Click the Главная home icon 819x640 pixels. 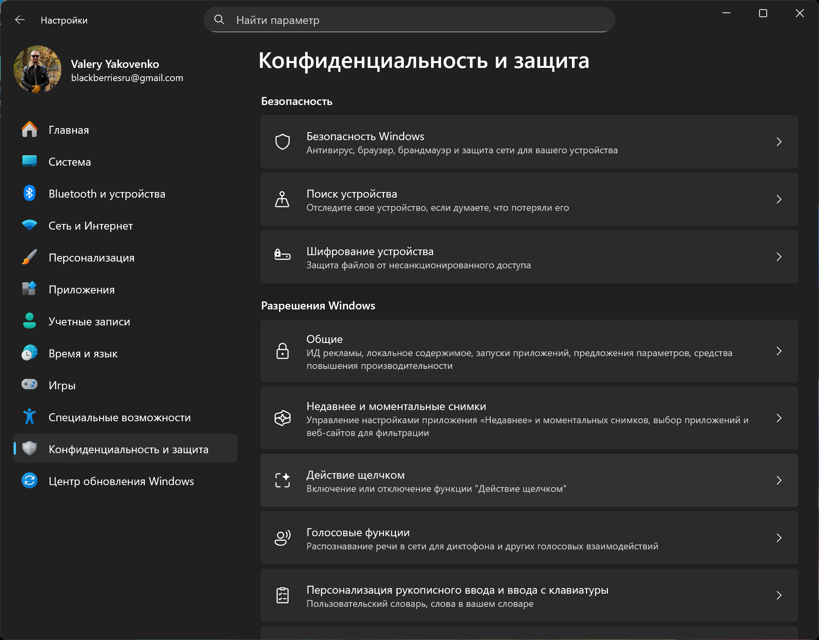click(30, 130)
